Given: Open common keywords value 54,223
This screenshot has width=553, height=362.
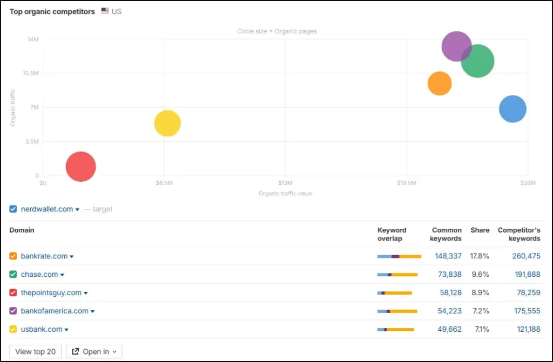Looking at the screenshot, I should click(x=450, y=311).
